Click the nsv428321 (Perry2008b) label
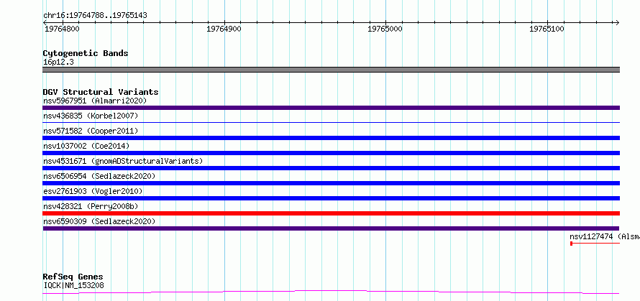 click(x=91, y=206)
